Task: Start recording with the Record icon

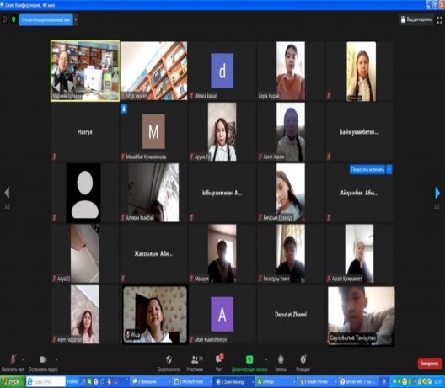Action: (x=281, y=359)
